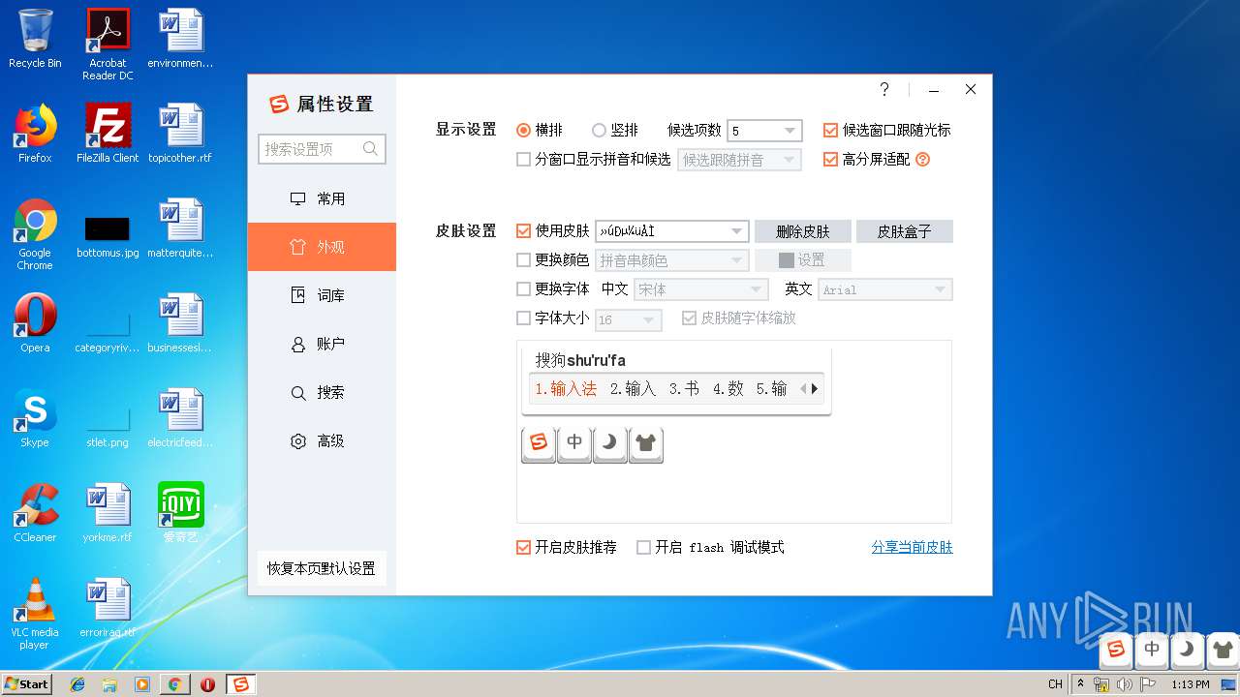Open the 爱奇艺 iQIYI desktop shortcut
The image size is (1240, 697).
[181, 513]
